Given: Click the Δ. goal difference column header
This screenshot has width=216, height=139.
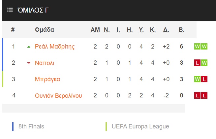Looking at the screenshot, I should [x=166, y=30].
